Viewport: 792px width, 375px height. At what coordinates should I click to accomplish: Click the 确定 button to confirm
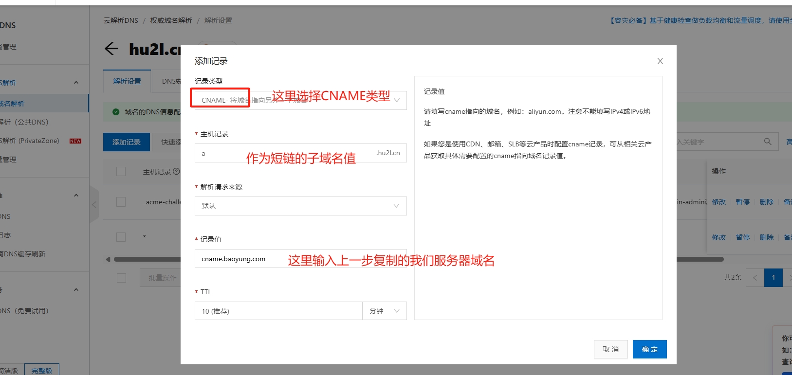pyautogui.click(x=649, y=349)
